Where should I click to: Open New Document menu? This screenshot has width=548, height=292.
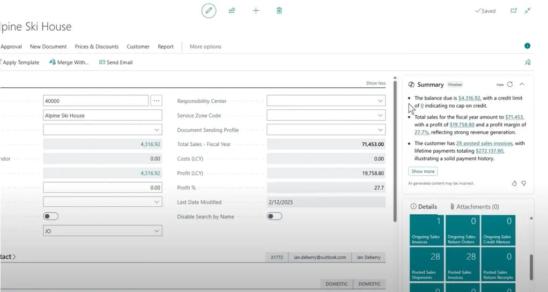(48, 47)
